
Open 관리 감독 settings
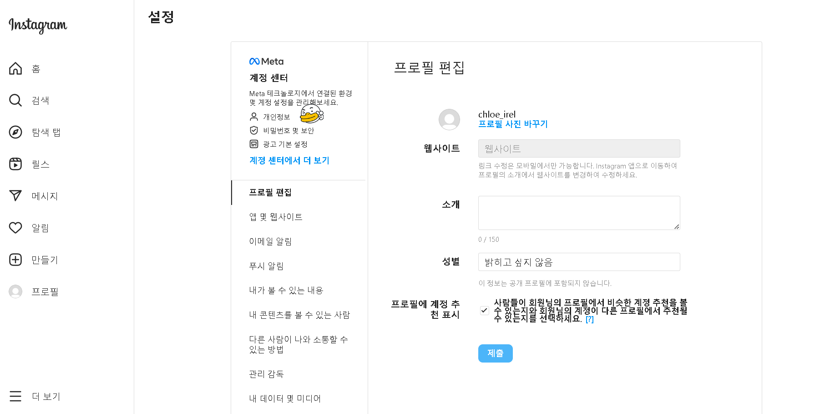point(266,374)
